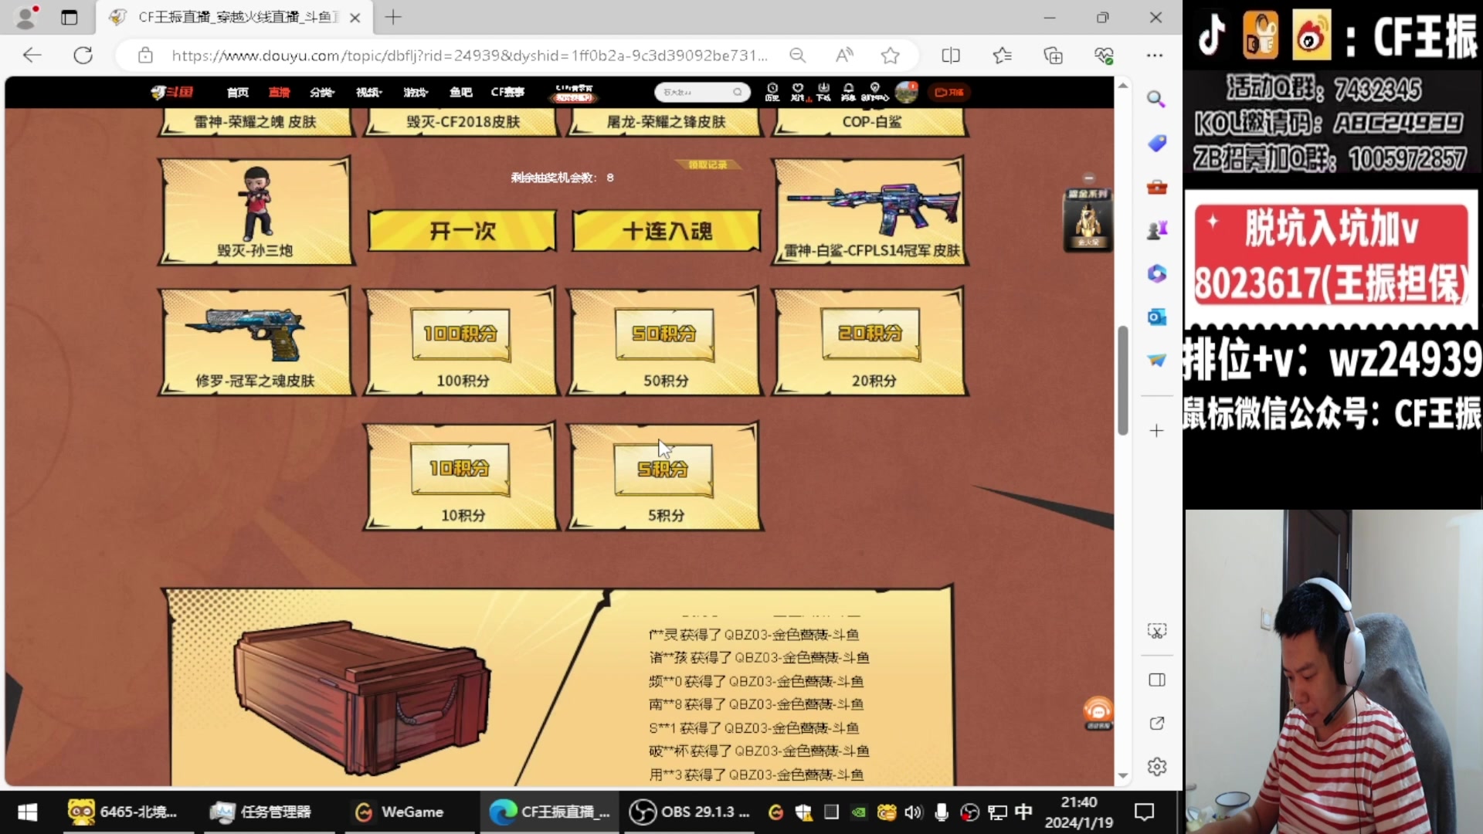Collapse the floating side widget minus button

point(1088,178)
